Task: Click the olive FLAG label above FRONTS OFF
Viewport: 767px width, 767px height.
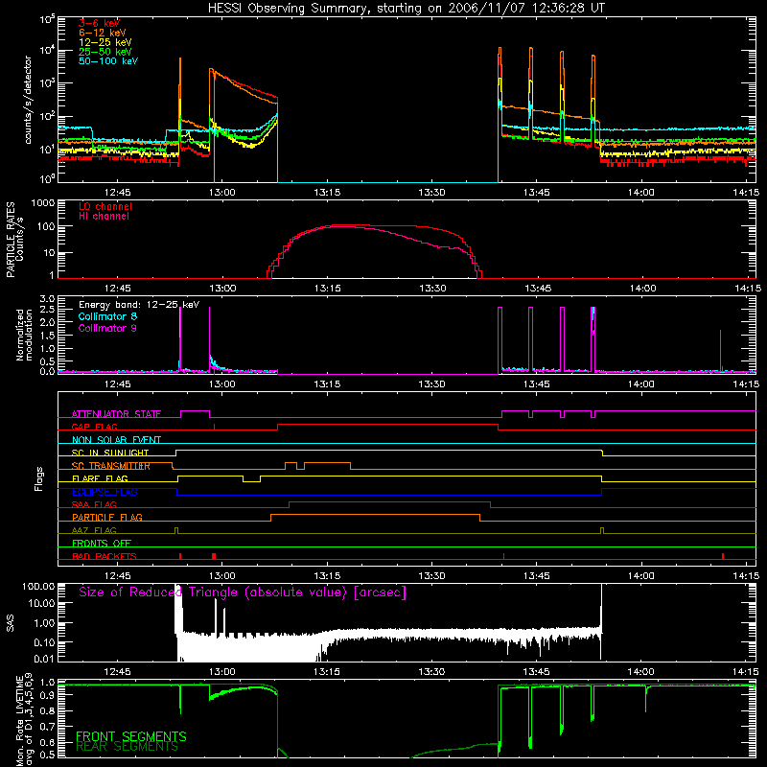Action: coord(94,530)
